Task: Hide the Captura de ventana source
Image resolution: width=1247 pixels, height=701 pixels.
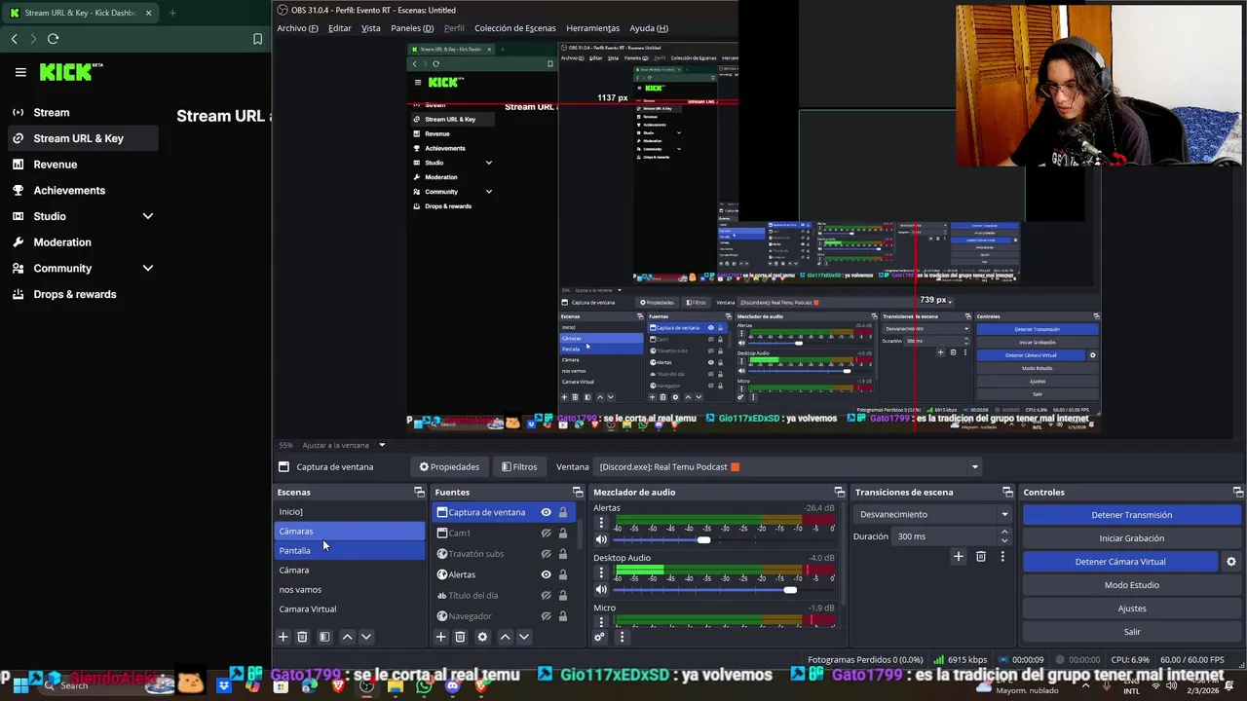Action: coord(546,512)
